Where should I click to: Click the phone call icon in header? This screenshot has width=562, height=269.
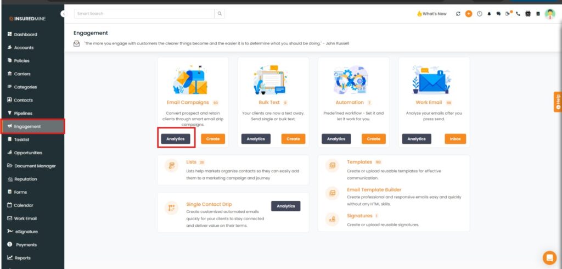pyautogui.click(x=518, y=14)
